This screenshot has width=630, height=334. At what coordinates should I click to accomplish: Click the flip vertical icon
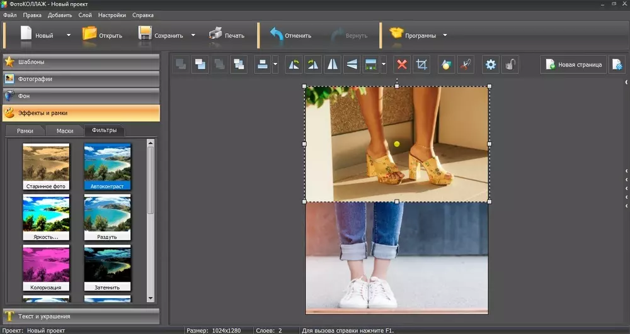pyautogui.click(x=352, y=64)
